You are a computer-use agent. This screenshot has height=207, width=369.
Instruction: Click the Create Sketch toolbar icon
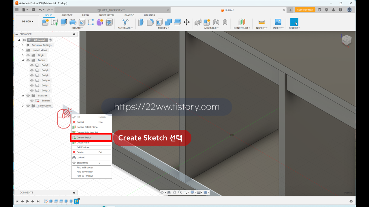click(x=55, y=22)
